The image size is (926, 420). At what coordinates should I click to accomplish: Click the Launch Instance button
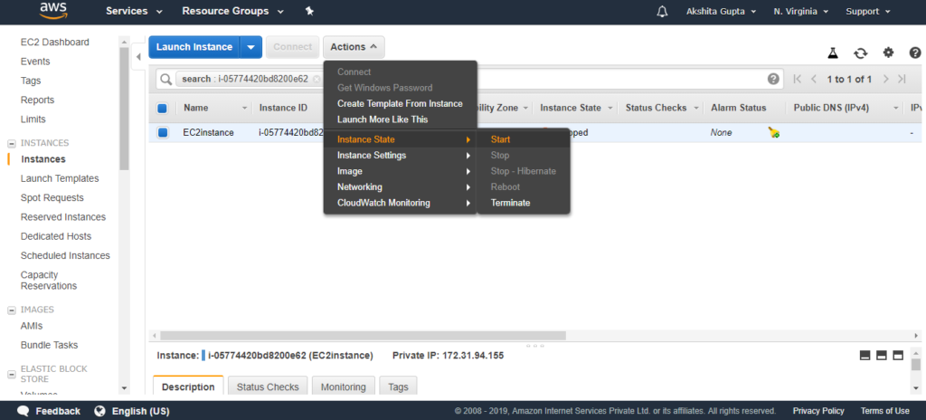click(194, 47)
